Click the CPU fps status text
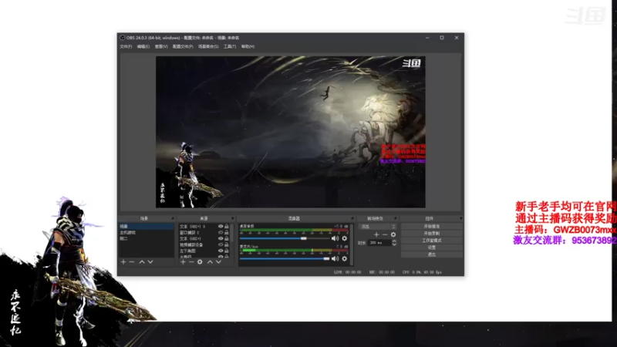617x347 pixels. point(422,272)
